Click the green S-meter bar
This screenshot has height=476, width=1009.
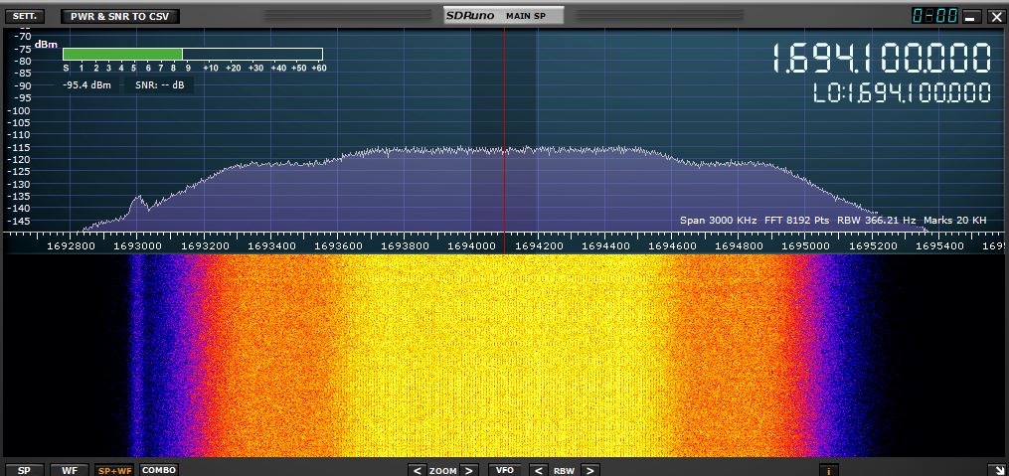[122, 54]
